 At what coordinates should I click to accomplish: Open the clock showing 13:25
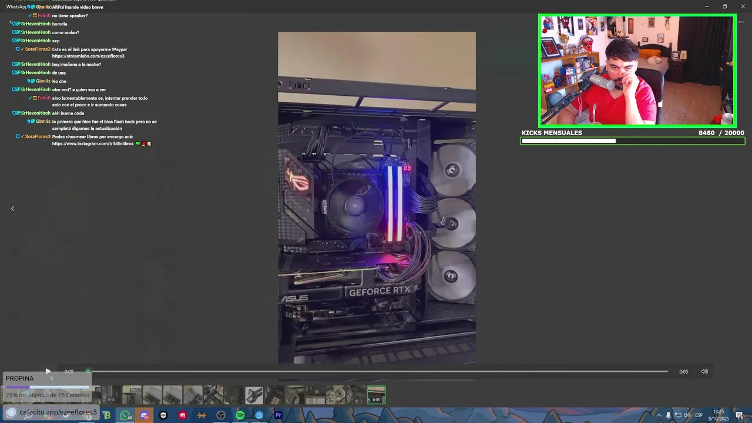(718, 415)
